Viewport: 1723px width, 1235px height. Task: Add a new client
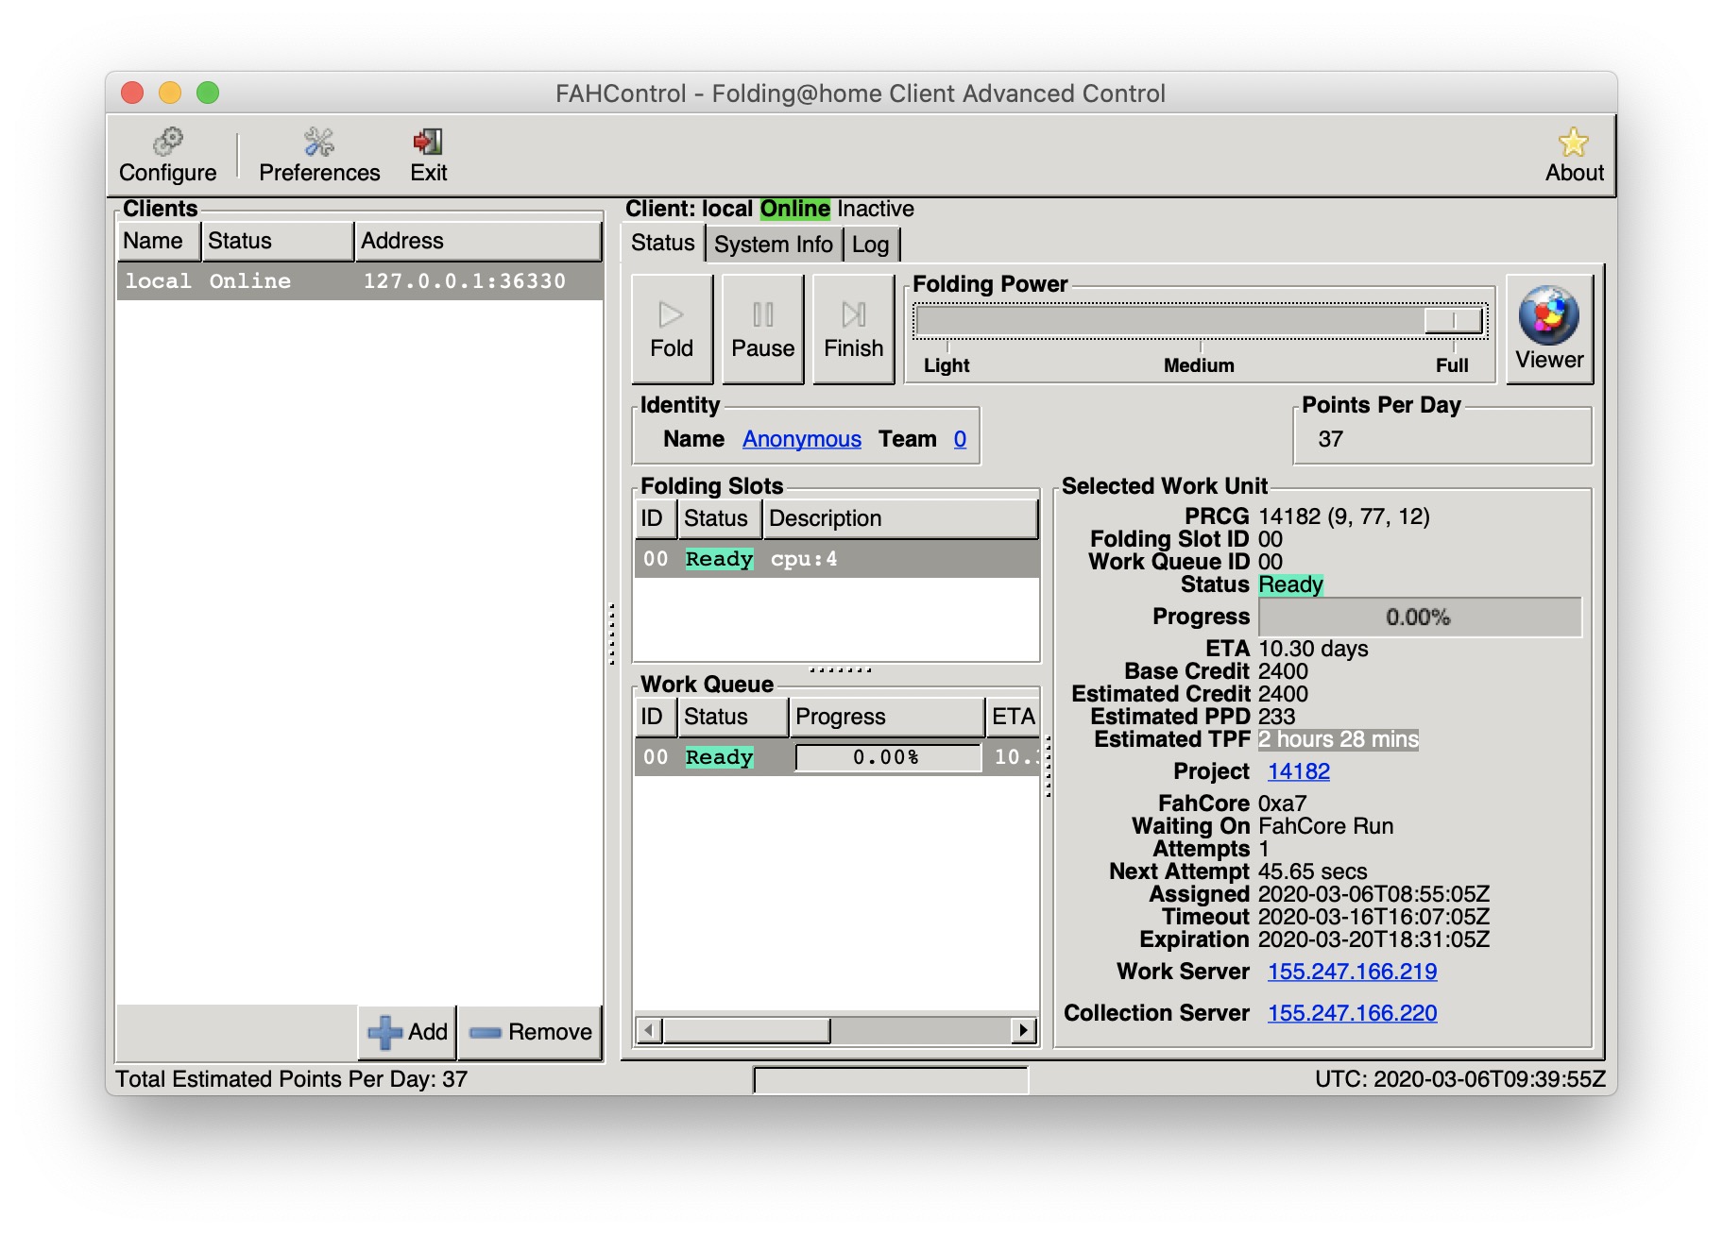[408, 1032]
